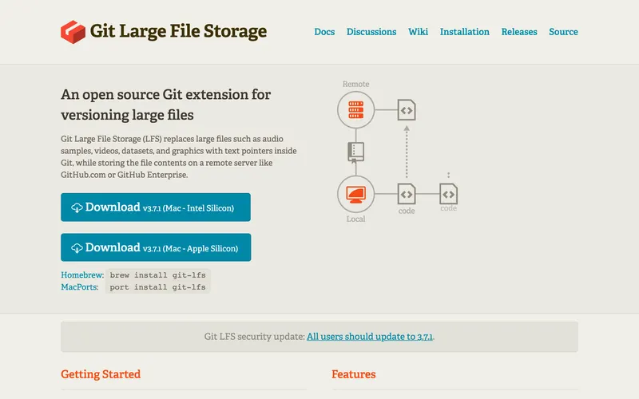Follow the MacPorts link
The width and height of the screenshot is (639, 399).
(x=79, y=286)
